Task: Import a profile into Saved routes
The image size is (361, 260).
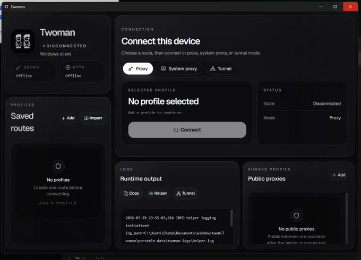Action: (93, 118)
